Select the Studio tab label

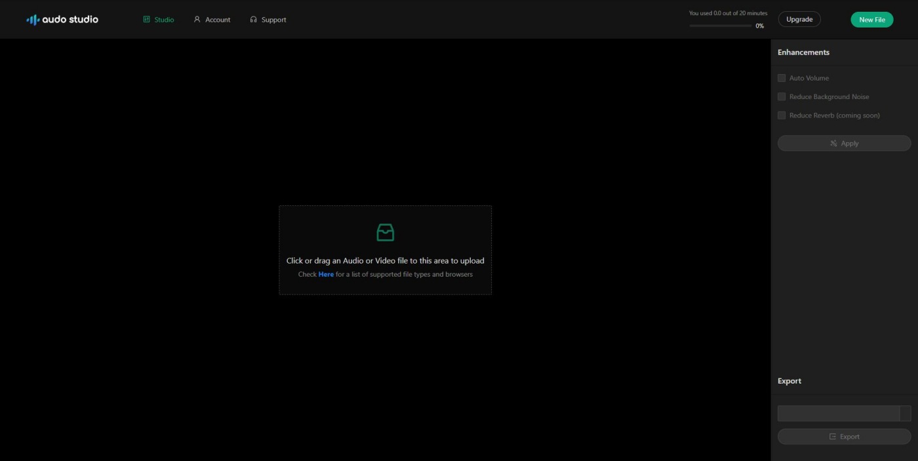coord(164,20)
